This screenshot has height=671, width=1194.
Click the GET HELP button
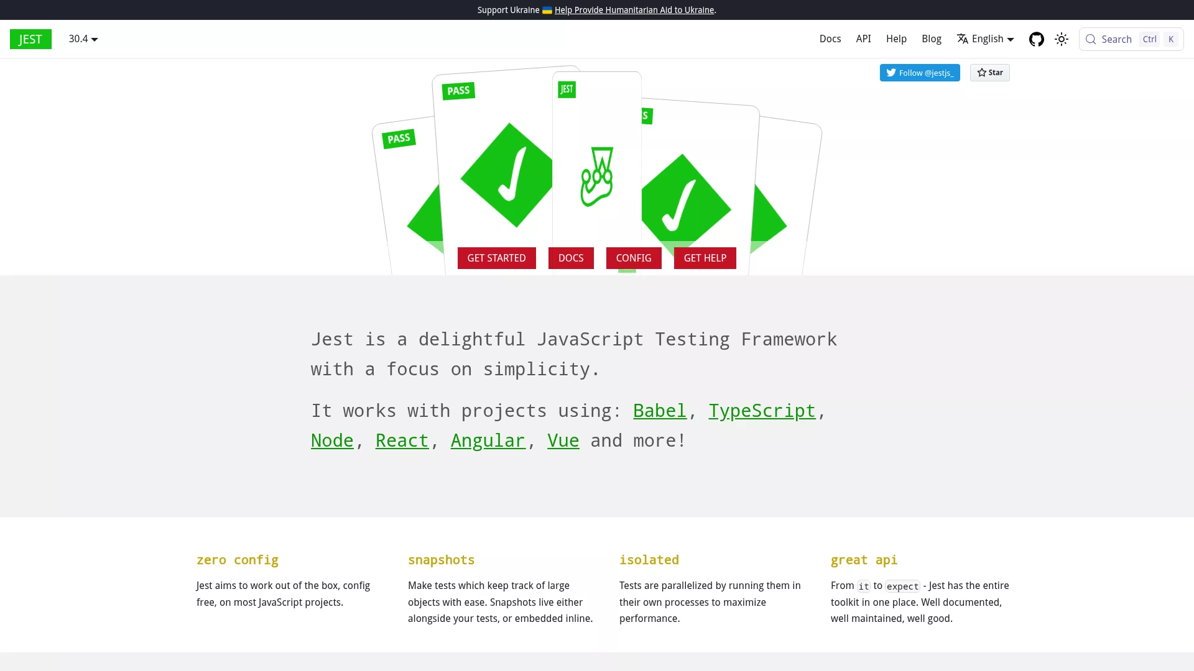coord(705,258)
